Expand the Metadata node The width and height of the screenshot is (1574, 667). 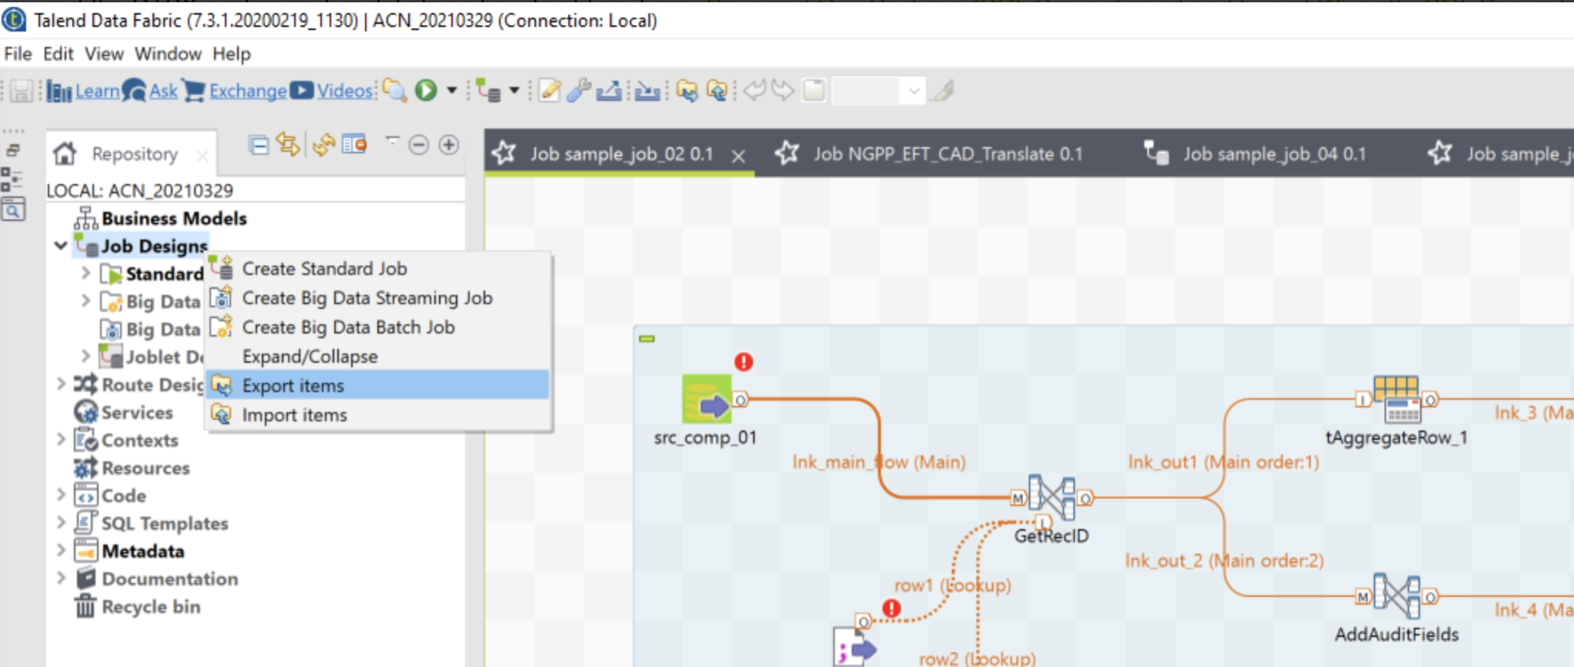pyautogui.click(x=61, y=550)
